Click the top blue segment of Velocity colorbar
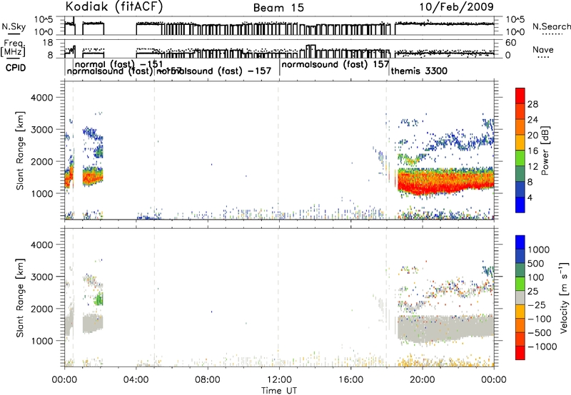The width and height of the screenshot is (571, 395). point(520,242)
